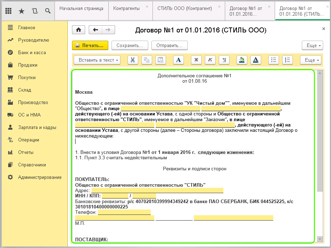The image size is (331, 248).
Task: Click the Печать button
Action: (90, 45)
